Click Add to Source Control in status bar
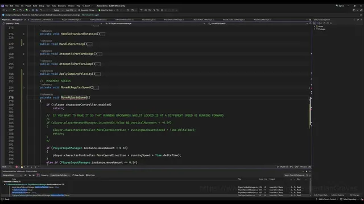This screenshot has height=204, width=364. [x=327, y=199]
